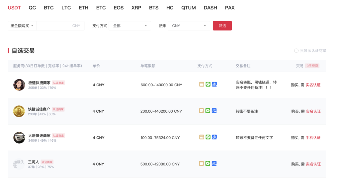Expand the 支付方式 dropdown showing 全部
The width and height of the screenshot is (340, 179).
[130, 26]
